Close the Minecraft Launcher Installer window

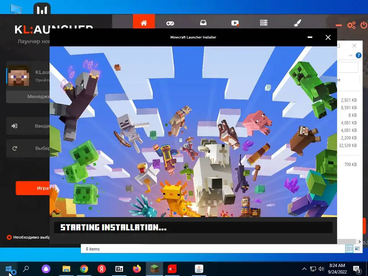pos(328,37)
